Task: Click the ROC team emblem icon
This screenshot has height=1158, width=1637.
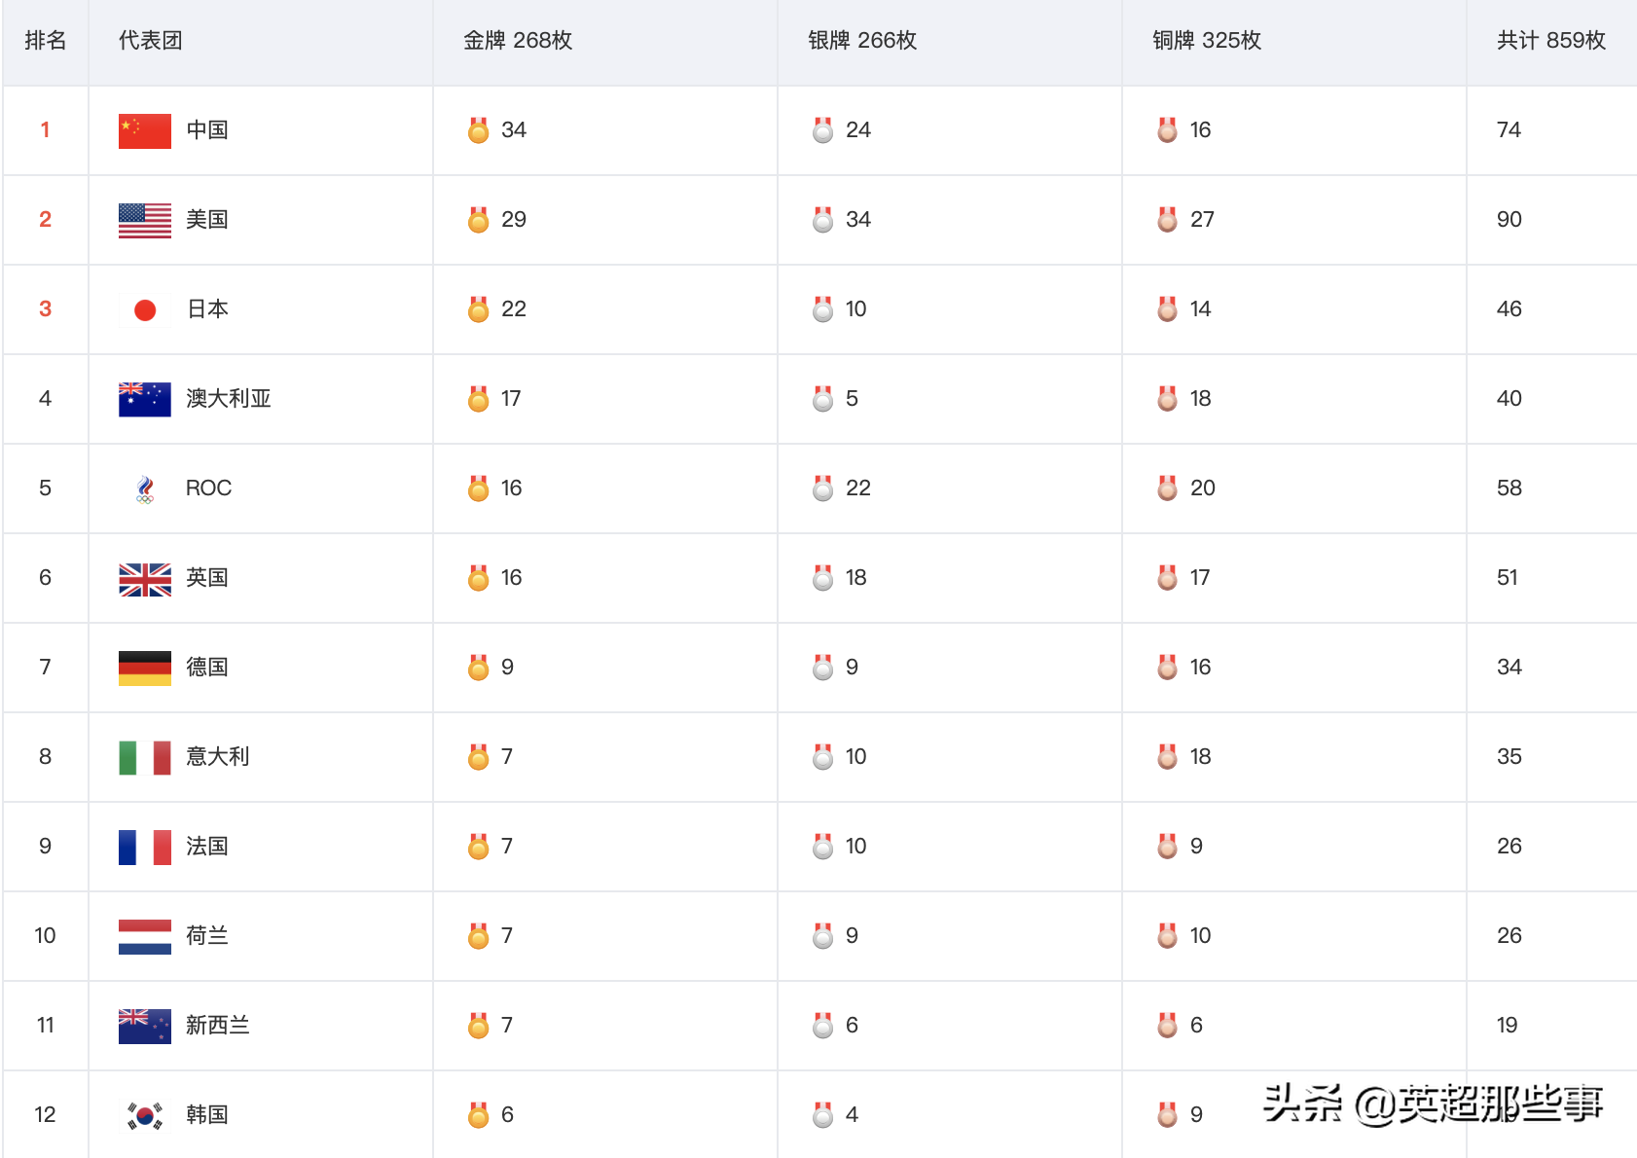Action: click(145, 489)
